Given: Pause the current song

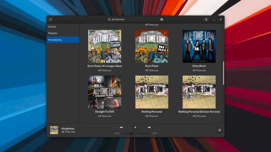Looking at the screenshot, I should [135, 127].
